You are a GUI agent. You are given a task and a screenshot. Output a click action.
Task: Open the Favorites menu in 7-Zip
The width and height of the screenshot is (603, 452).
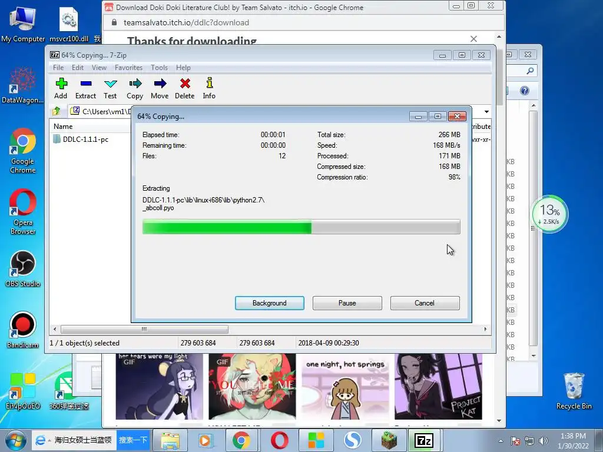coord(128,68)
